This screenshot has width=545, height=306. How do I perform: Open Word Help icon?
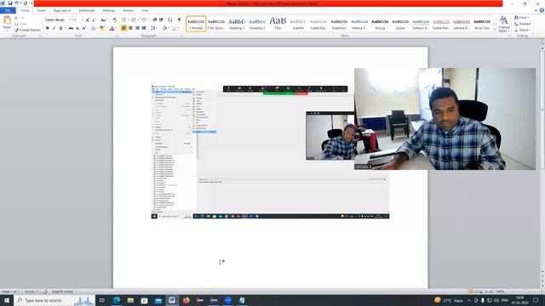click(542, 10)
